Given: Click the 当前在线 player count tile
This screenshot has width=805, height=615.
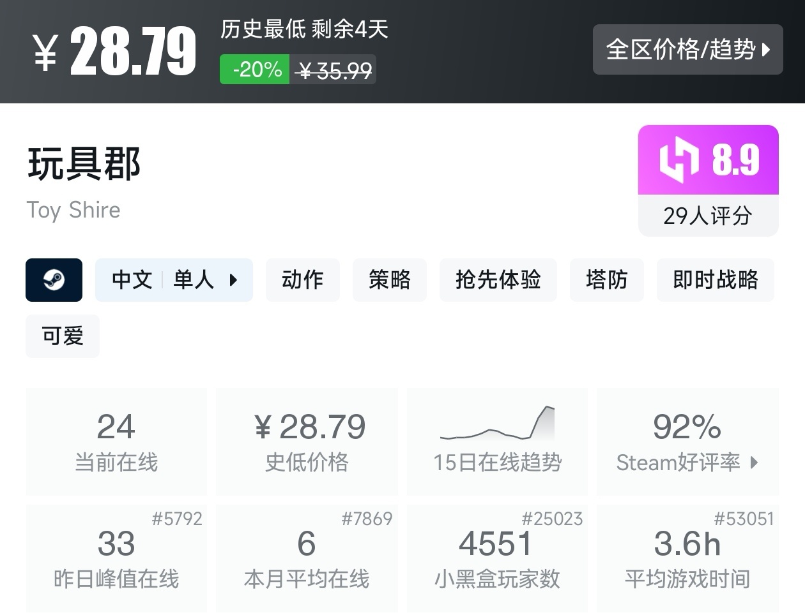Looking at the screenshot, I should tap(116, 441).
